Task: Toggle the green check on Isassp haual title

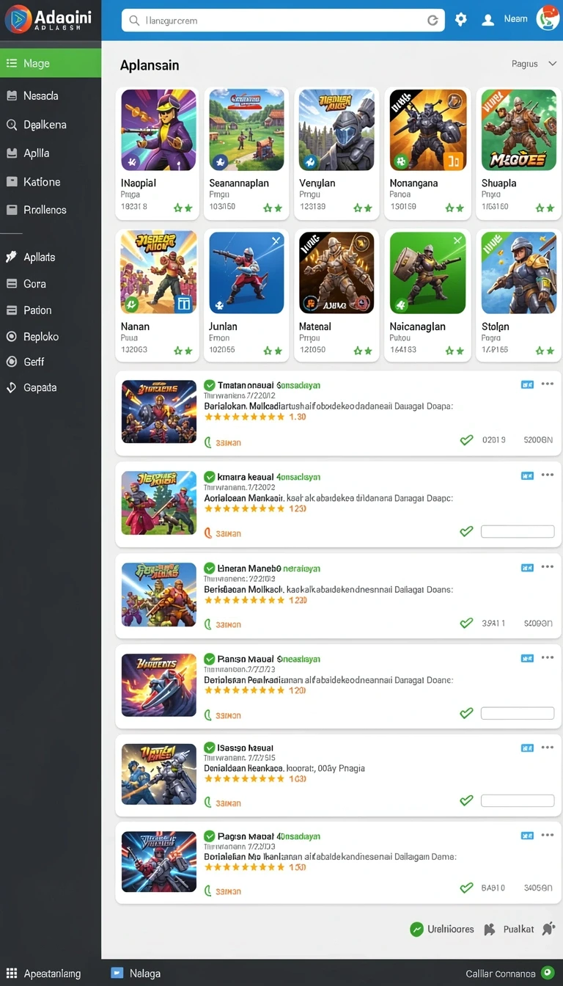Action: tap(210, 748)
